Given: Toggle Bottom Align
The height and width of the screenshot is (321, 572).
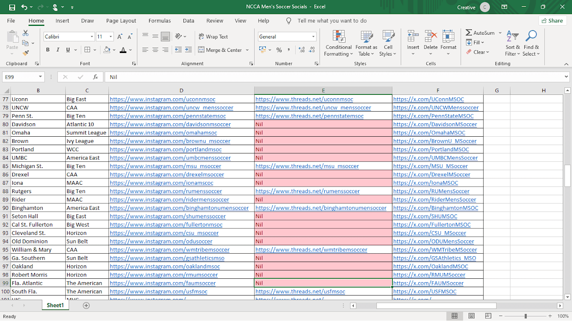Looking at the screenshot, I should pos(165,37).
